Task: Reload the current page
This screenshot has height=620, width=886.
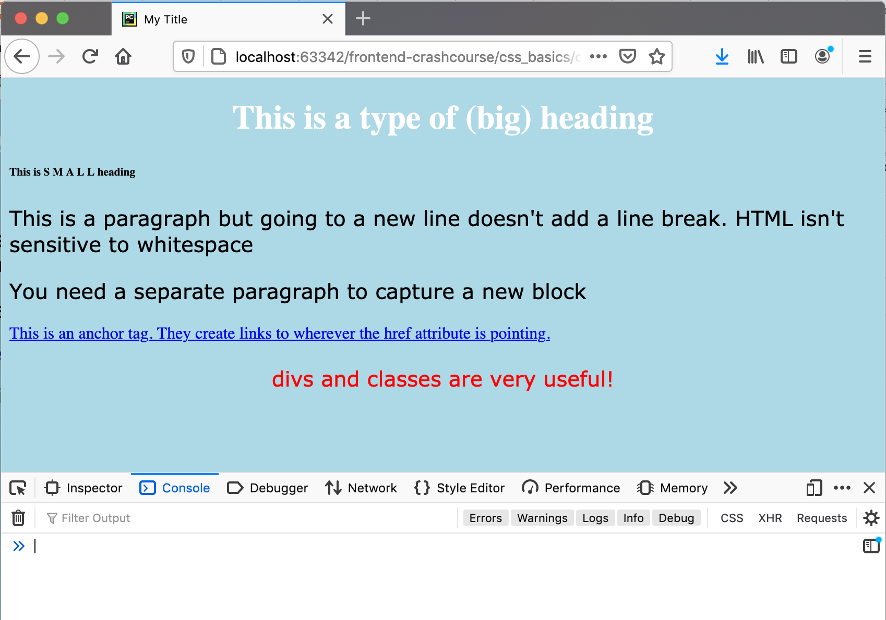Action: [x=90, y=56]
